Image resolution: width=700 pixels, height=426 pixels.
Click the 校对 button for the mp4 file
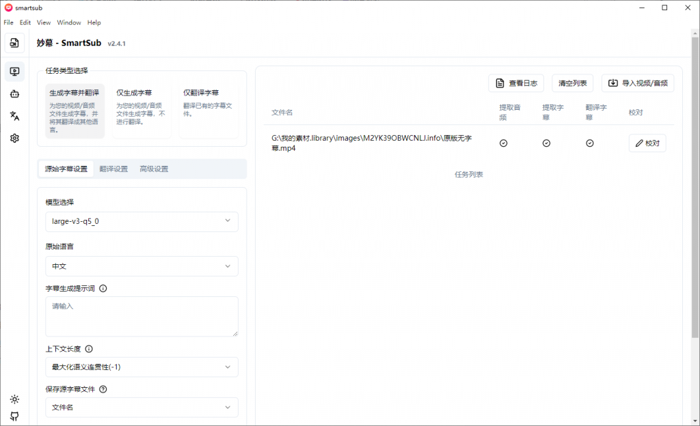tap(647, 143)
